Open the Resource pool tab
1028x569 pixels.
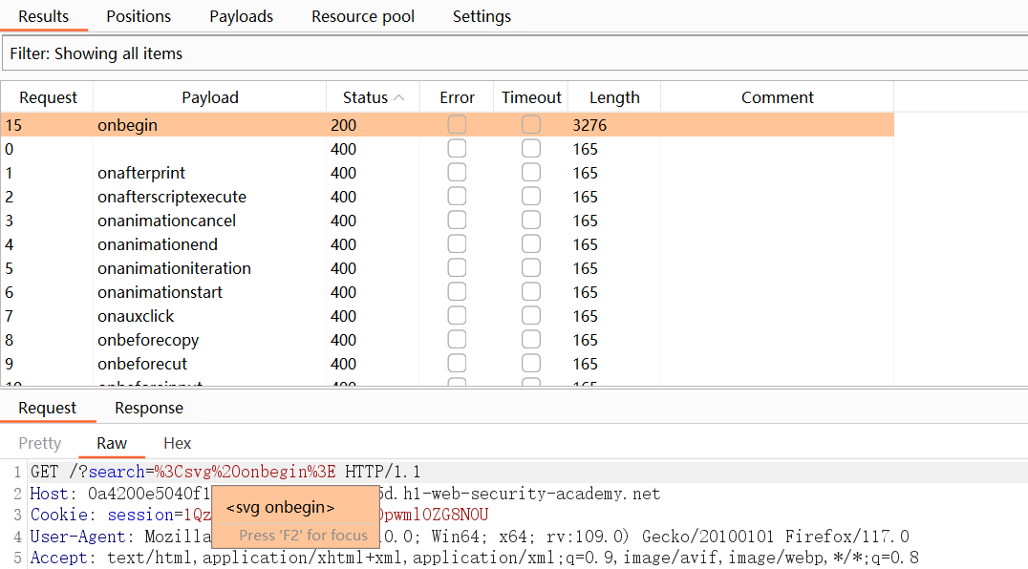point(363,16)
